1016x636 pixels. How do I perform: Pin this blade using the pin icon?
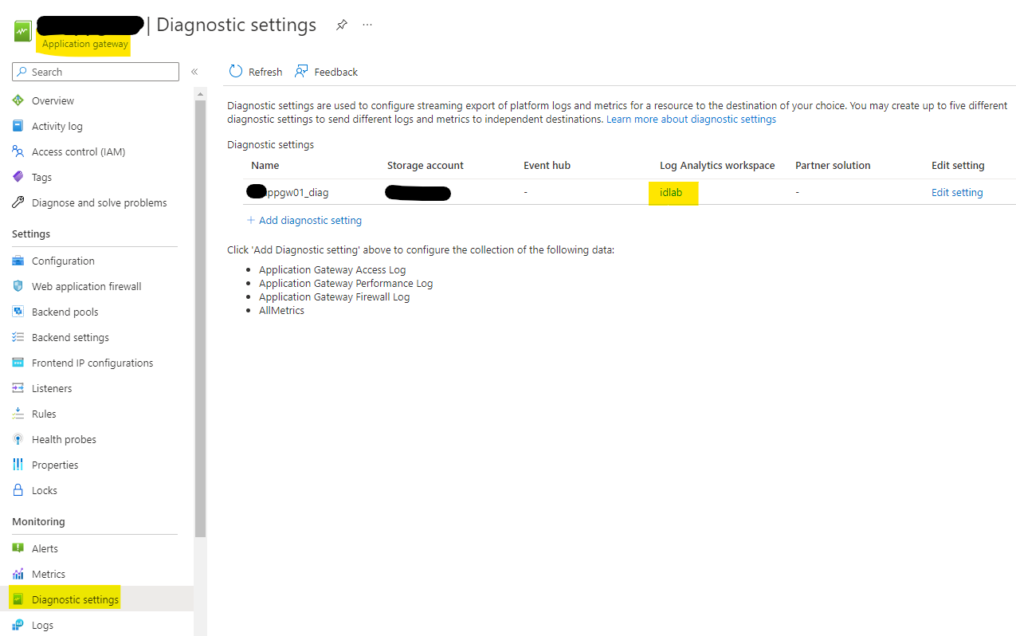pyautogui.click(x=342, y=25)
